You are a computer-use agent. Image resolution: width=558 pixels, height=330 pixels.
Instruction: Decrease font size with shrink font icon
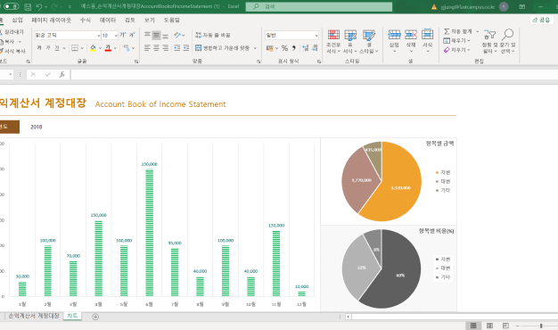132,35
